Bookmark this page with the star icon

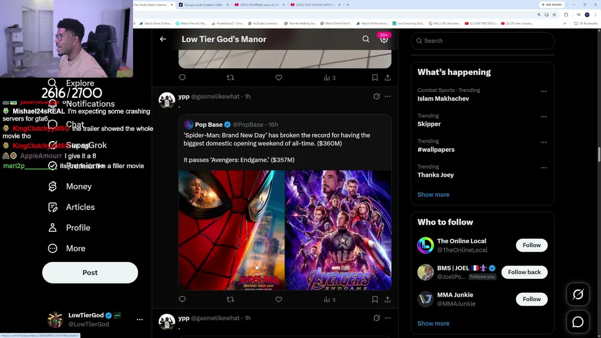pyautogui.click(x=554, y=15)
